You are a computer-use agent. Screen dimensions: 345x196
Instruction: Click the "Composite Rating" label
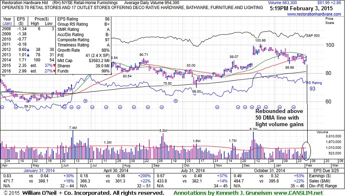click(73, 40)
